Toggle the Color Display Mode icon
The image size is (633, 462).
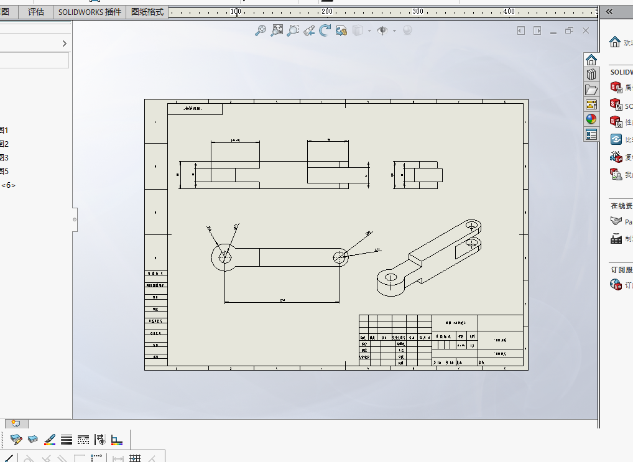pos(117,440)
